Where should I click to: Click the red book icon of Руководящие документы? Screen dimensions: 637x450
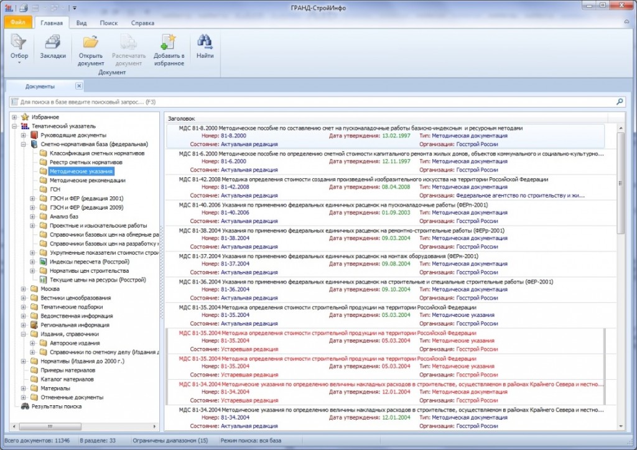point(34,135)
